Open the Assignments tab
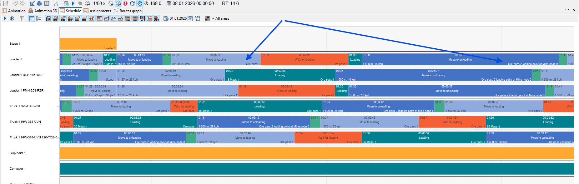The image size is (579, 184). [x=97, y=11]
